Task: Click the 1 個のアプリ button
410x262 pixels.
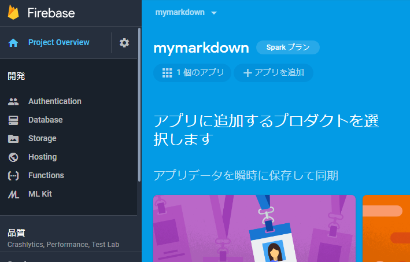Action: tap(192, 73)
